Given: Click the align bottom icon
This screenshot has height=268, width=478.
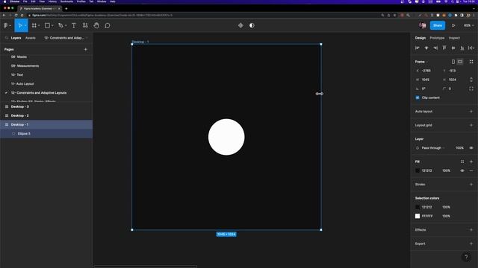Looking at the screenshot, I should click(x=462, y=48).
